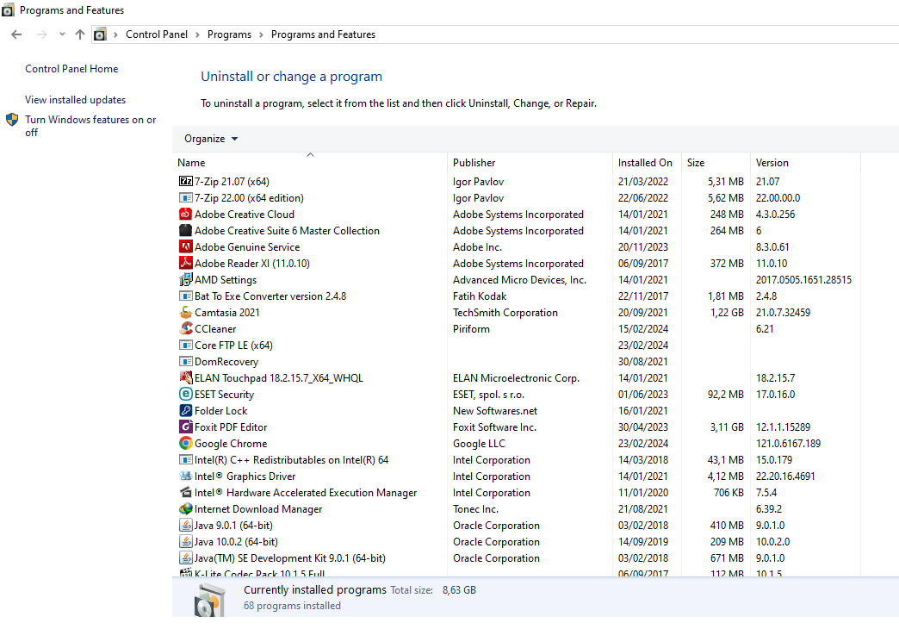Click the Bat To Exe Converter icon
899x629 pixels.
[185, 296]
